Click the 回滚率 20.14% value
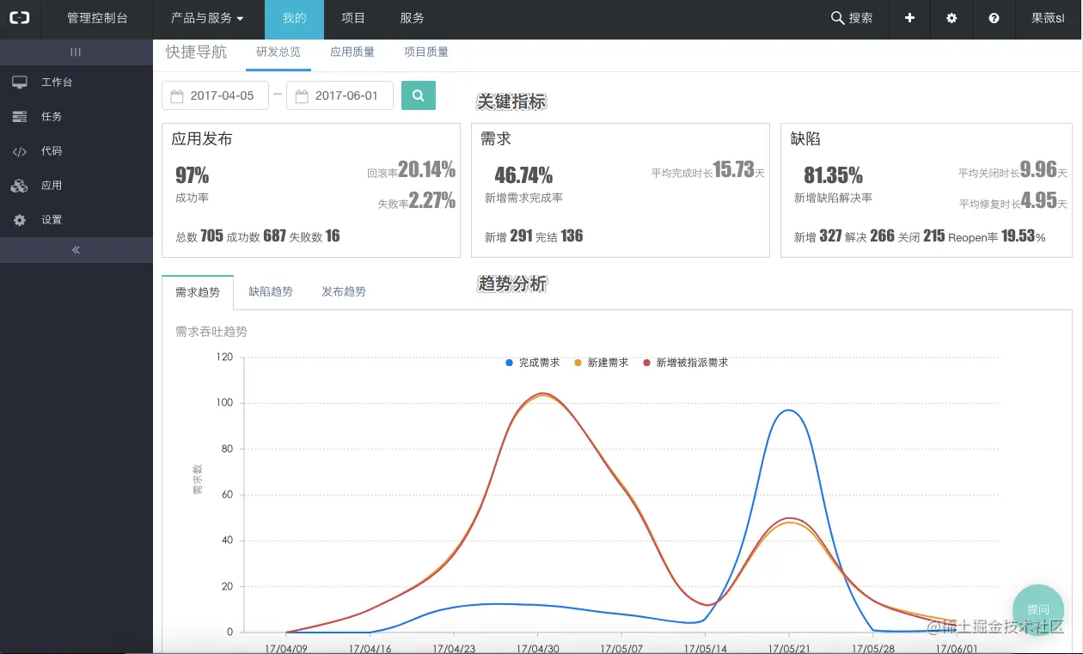Screen dimensions: 1083x654 tap(411, 170)
